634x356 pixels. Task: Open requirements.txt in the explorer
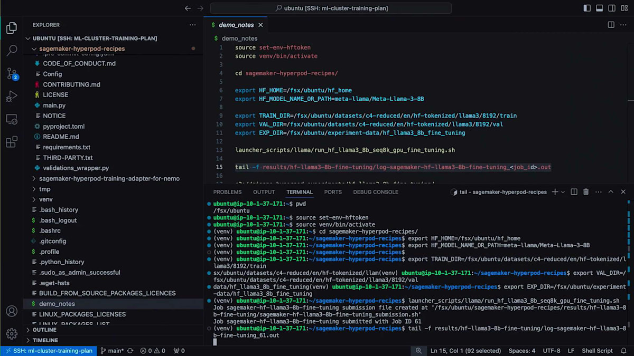(x=67, y=147)
